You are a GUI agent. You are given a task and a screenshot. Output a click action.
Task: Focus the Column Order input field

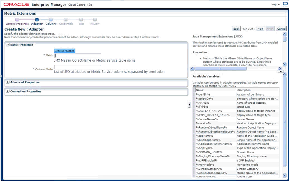pos(78,67)
